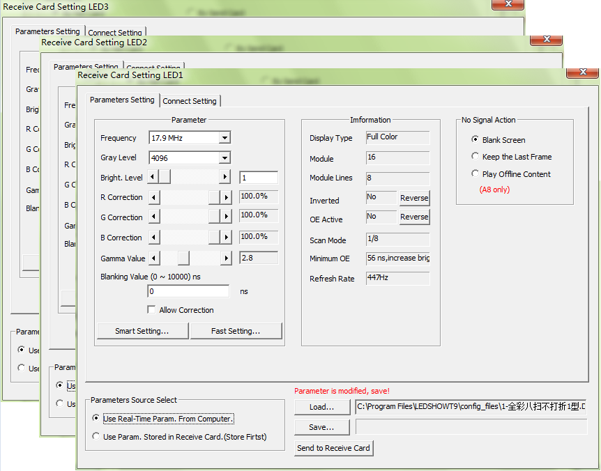Click the '(A8 only)' red note
The image size is (601, 471).
click(x=494, y=190)
